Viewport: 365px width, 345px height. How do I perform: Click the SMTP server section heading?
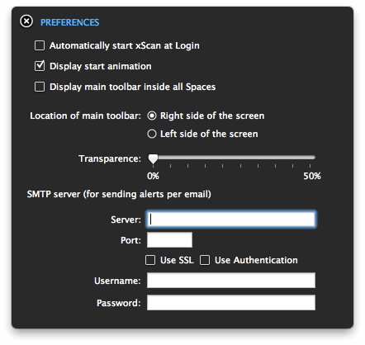(x=119, y=194)
